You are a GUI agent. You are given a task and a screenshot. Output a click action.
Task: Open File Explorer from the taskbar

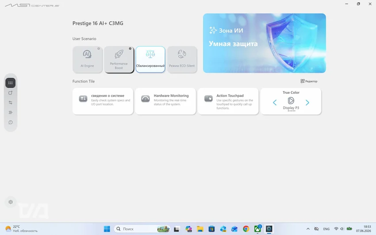coord(200,229)
